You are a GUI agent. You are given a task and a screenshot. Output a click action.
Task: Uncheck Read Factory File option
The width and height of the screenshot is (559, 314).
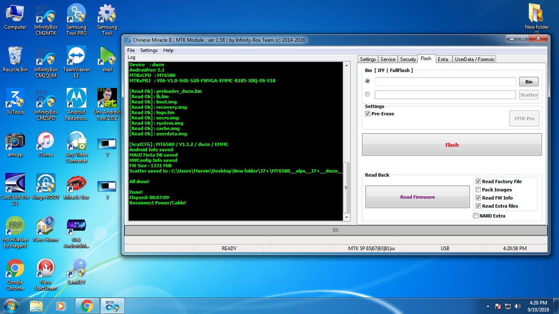pos(478,181)
